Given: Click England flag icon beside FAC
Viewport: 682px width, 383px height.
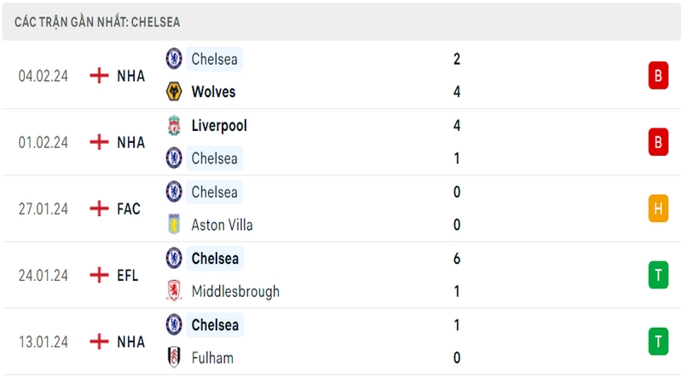Looking at the screenshot, I should pos(99,209).
